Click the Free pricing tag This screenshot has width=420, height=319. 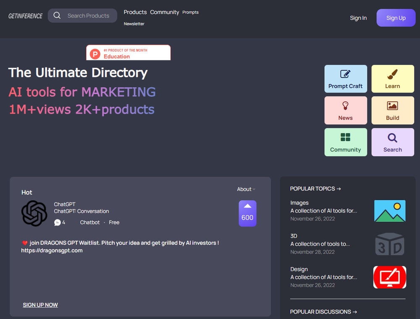point(114,223)
